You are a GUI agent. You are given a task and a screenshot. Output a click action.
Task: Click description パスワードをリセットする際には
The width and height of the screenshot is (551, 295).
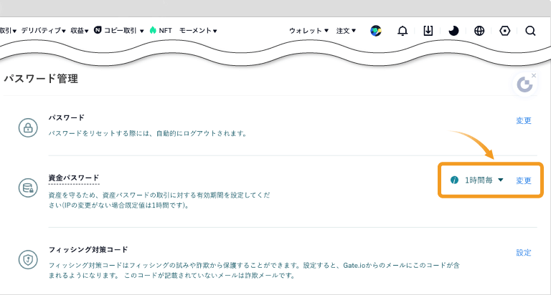[x=148, y=133]
